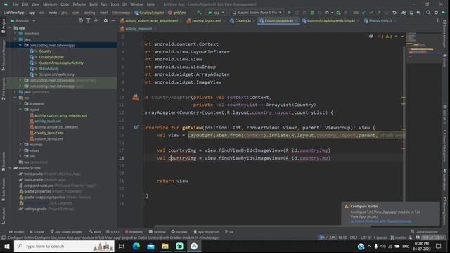The width and height of the screenshot is (450, 253).
Task: Click the Android Studio taskbar icon
Action: tap(194, 247)
